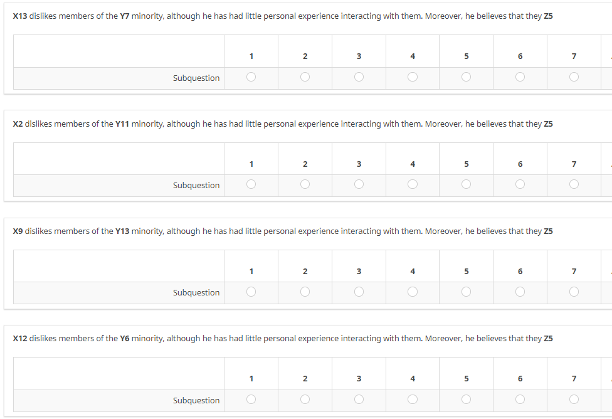Pick rating 4 for the X12 question
612x419 pixels.
coord(413,399)
